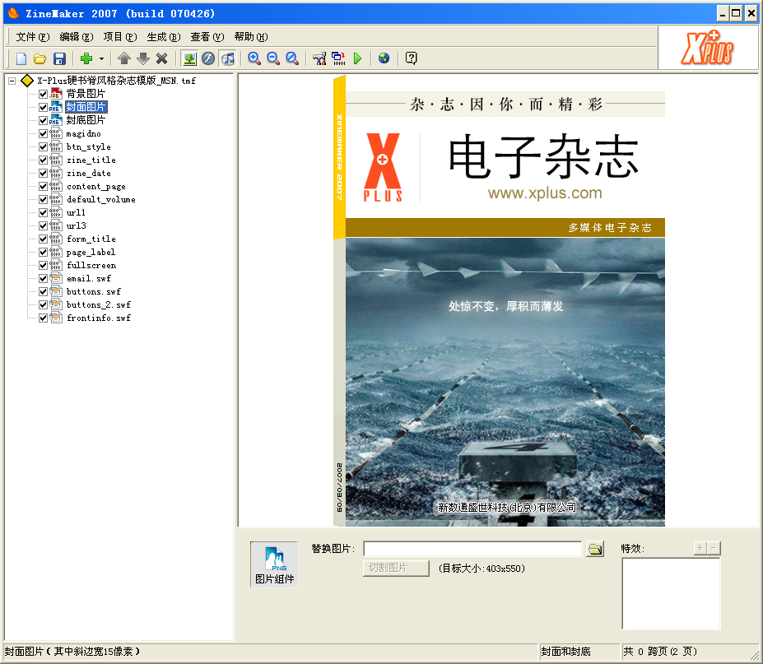The width and height of the screenshot is (763, 664).
Task: Click the Zoom Out magnifier icon
Action: (x=273, y=59)
